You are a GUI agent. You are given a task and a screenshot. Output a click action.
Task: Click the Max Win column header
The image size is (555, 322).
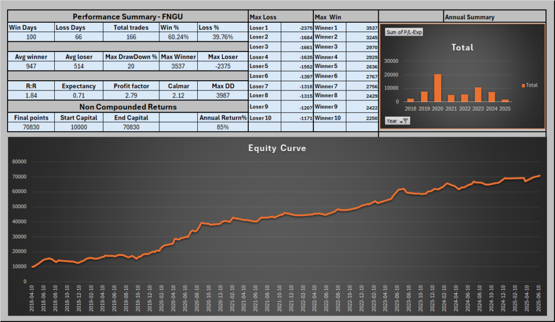pyautogui.click(x=346, y=17)
